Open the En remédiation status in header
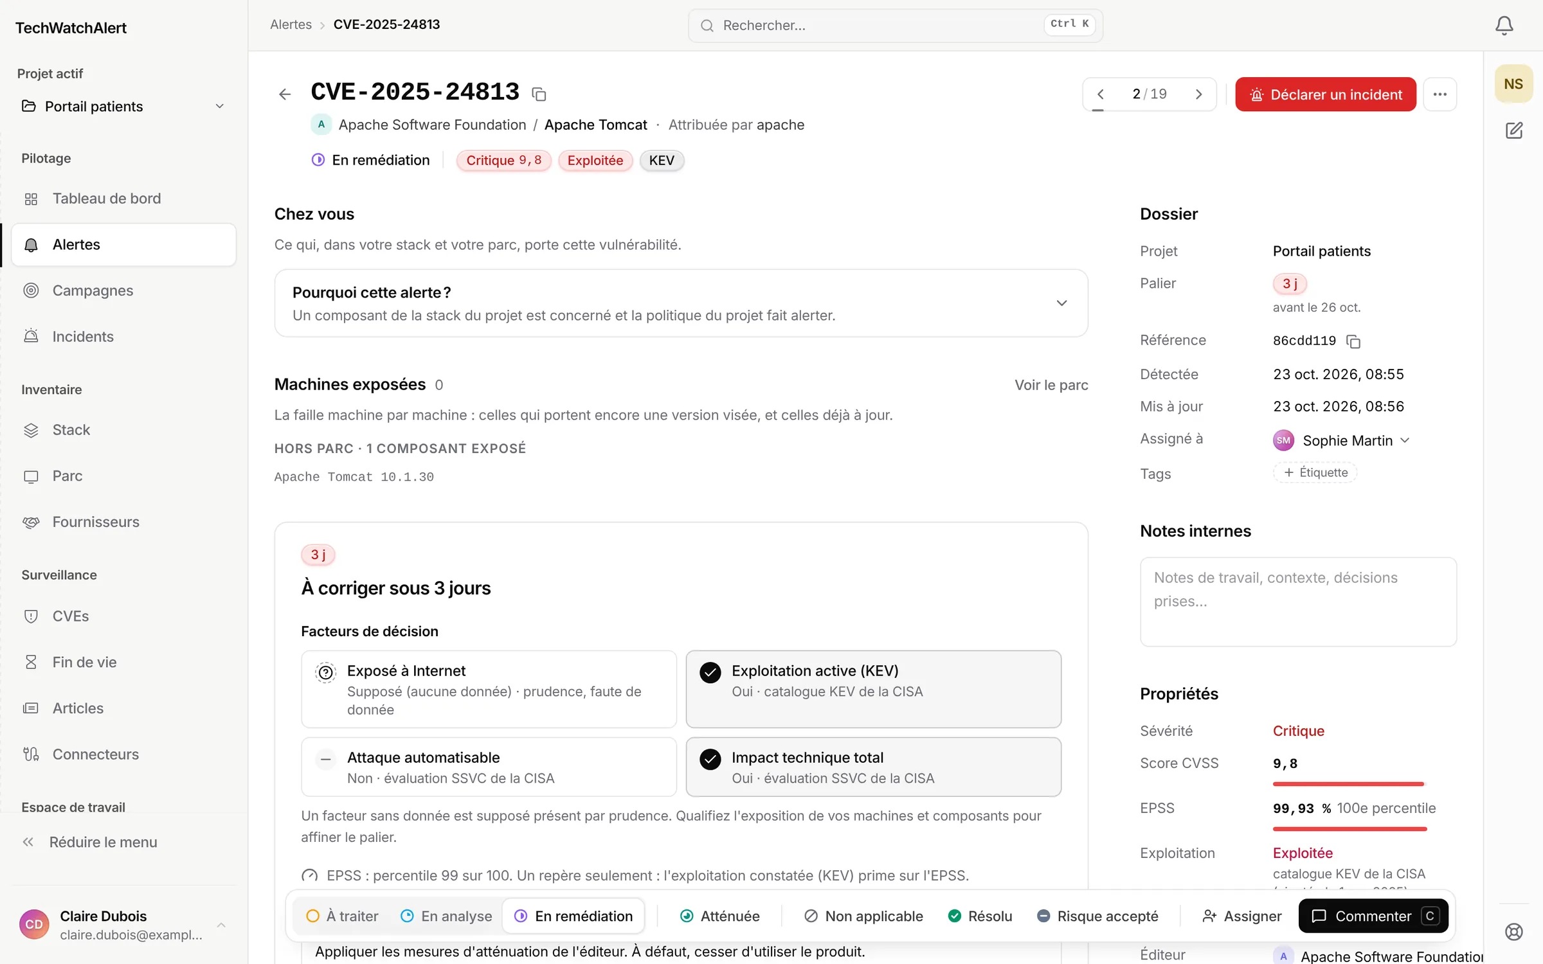1543x964 pixels. tap(371, 160)
